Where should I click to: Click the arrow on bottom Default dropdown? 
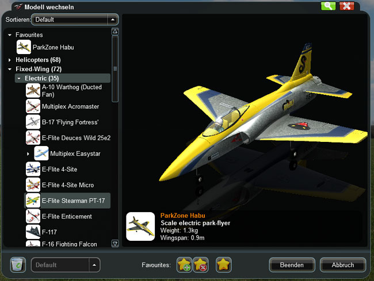[x=94, y=265]
